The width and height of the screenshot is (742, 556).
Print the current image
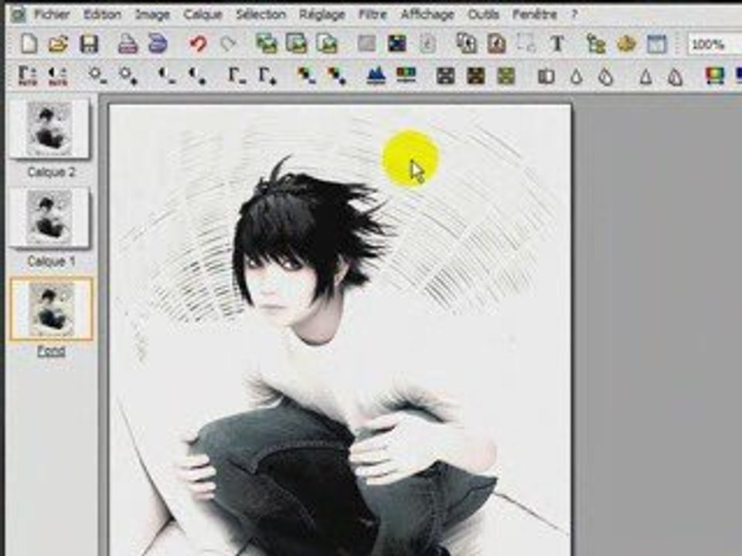click(x=128, y=44)
